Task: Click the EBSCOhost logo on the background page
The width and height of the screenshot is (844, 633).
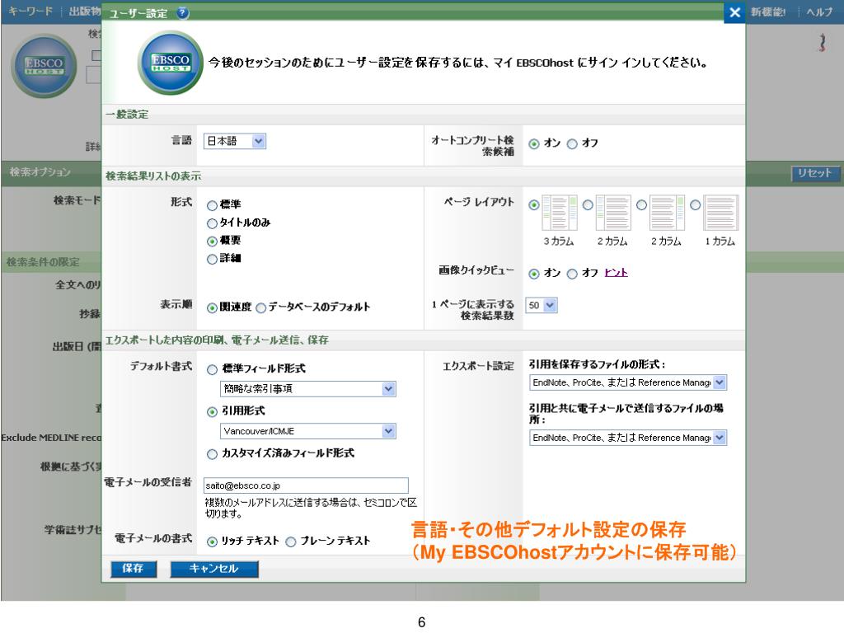Action: pos(45,66)
